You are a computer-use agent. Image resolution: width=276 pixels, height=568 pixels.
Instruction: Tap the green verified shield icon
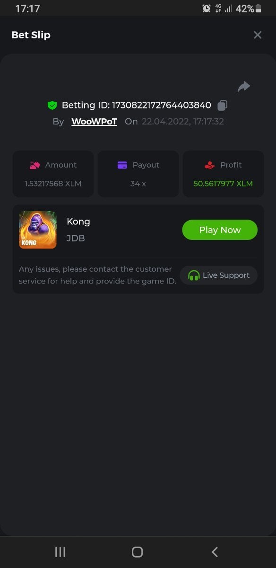[x=52, y=105]
